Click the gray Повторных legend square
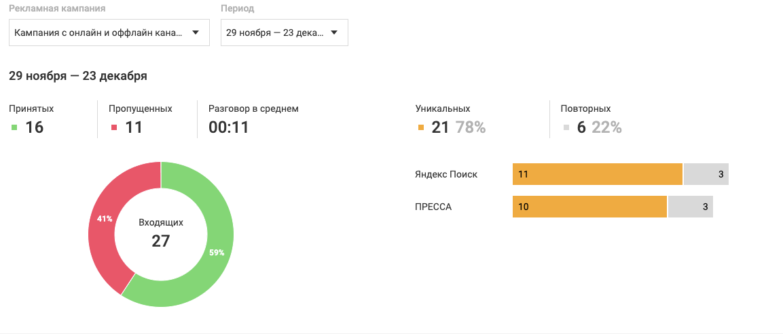The image size is (783, 334). pyautogui.click(x=566, y=127)
